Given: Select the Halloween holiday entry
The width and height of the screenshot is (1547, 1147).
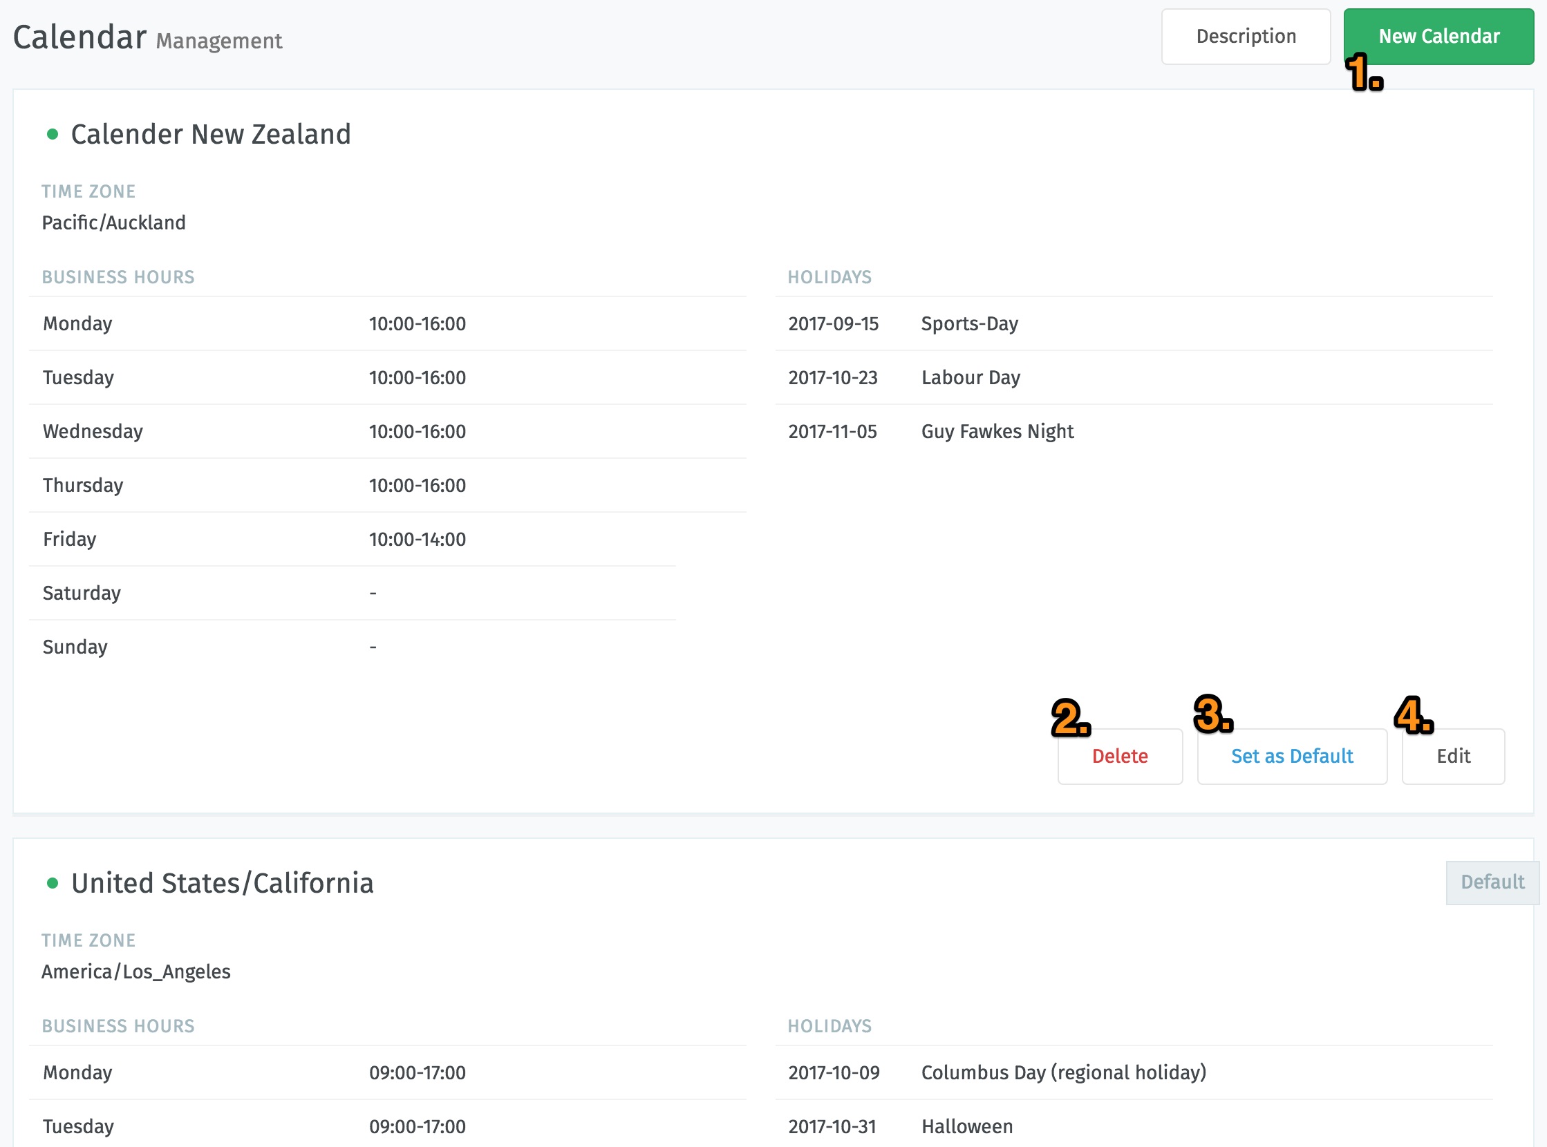Looking at the screenshot, I should coord(967,1127).
